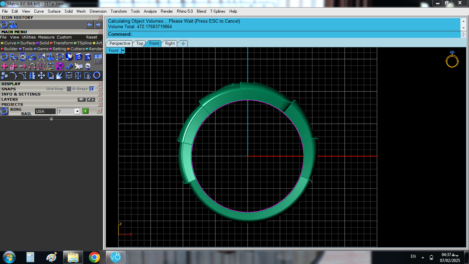
Task: Toggle the O-Snaps switch
Action: [x=92, y=89]
